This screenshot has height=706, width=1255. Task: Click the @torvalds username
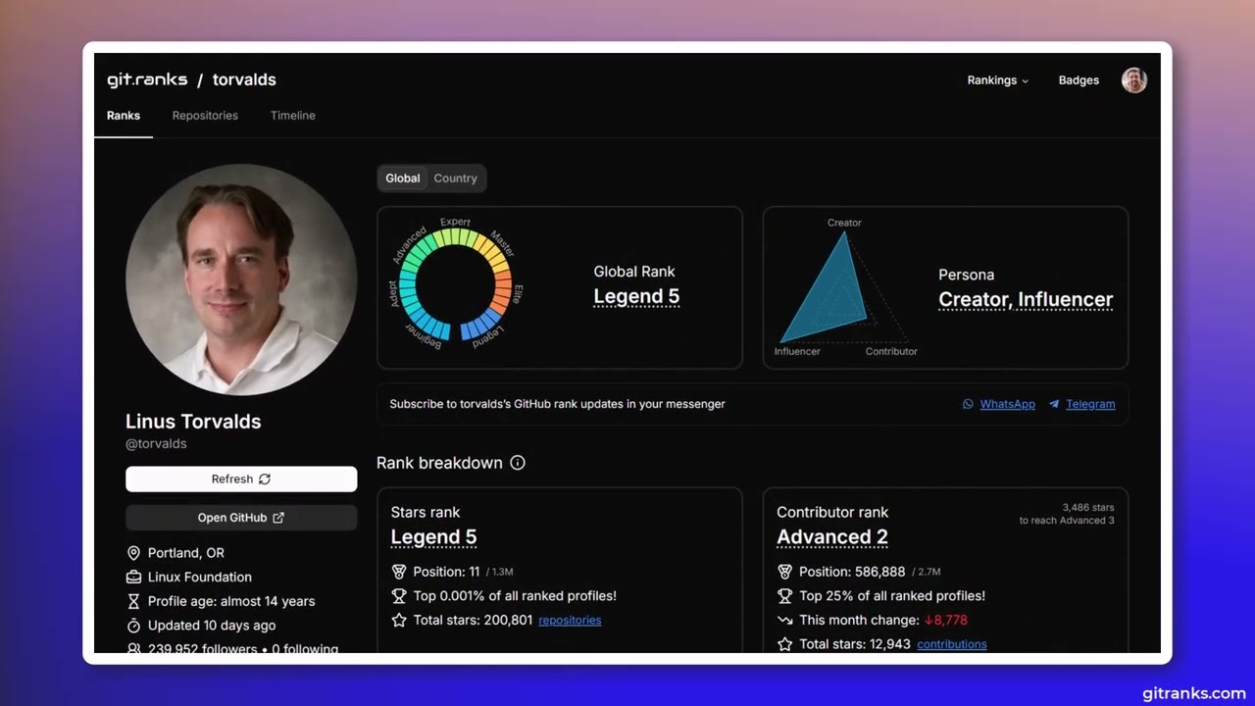tap(156, 444)
